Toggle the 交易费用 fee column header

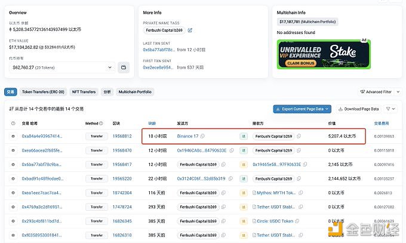click(382, 124)
